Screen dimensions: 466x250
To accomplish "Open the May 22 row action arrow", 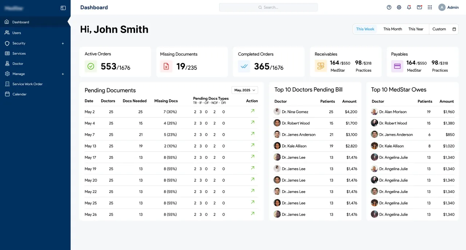I will point(253,191).
